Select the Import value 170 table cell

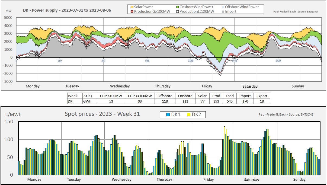pos(245,101)
